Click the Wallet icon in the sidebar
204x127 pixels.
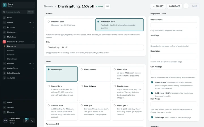coord(4,102)
